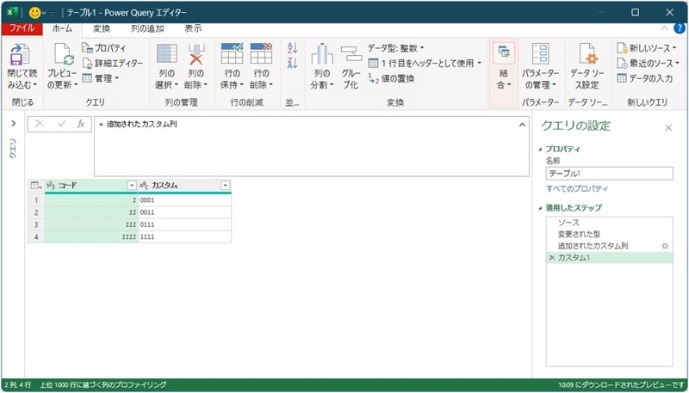This screenshot has width=689, height=393.
Task: Open the File (ファイル) tab
Action: click(x=22, y=28)
